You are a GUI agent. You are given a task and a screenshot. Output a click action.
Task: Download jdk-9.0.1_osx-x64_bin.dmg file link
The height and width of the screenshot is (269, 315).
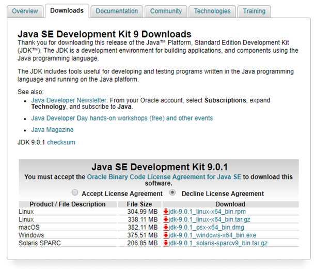(207, 227)
